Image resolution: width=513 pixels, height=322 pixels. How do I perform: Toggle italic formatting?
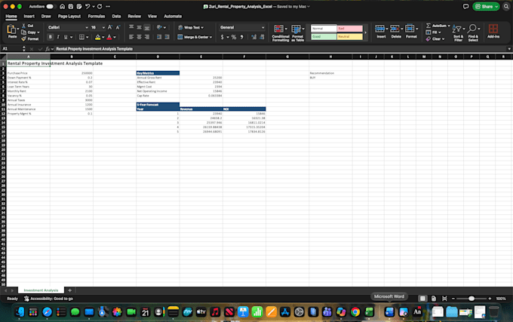click(58, 37)
